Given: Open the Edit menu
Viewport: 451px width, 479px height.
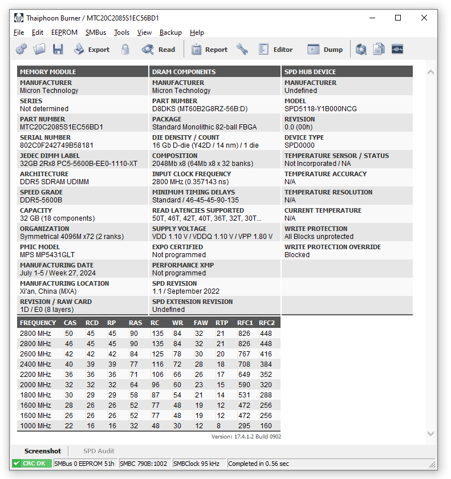Looking at the screenshot, I should tap(38, 33).
